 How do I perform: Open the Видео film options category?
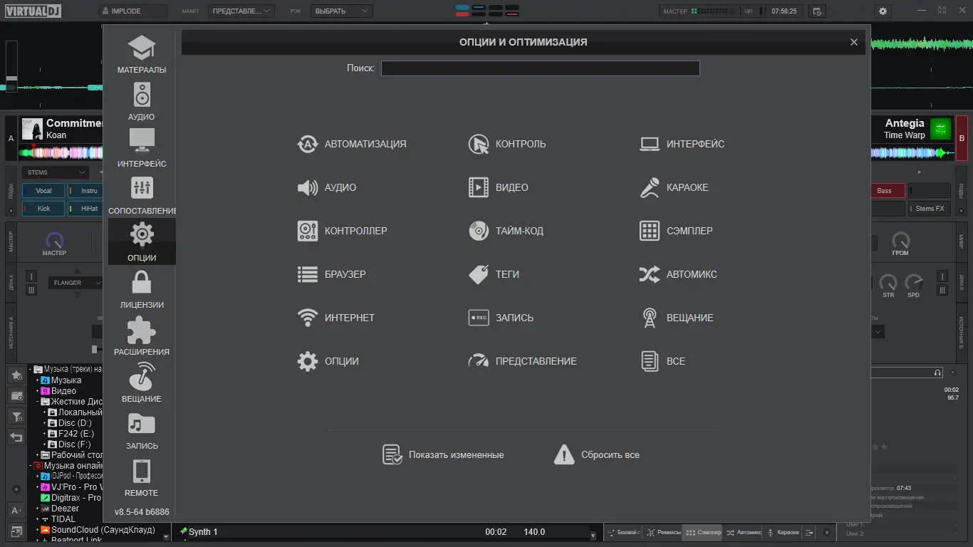499,187
